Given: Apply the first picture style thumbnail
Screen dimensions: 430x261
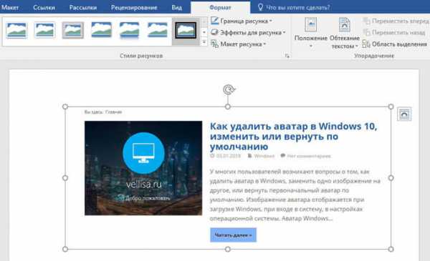Looking at the screenshot, I should coord(16,30).
